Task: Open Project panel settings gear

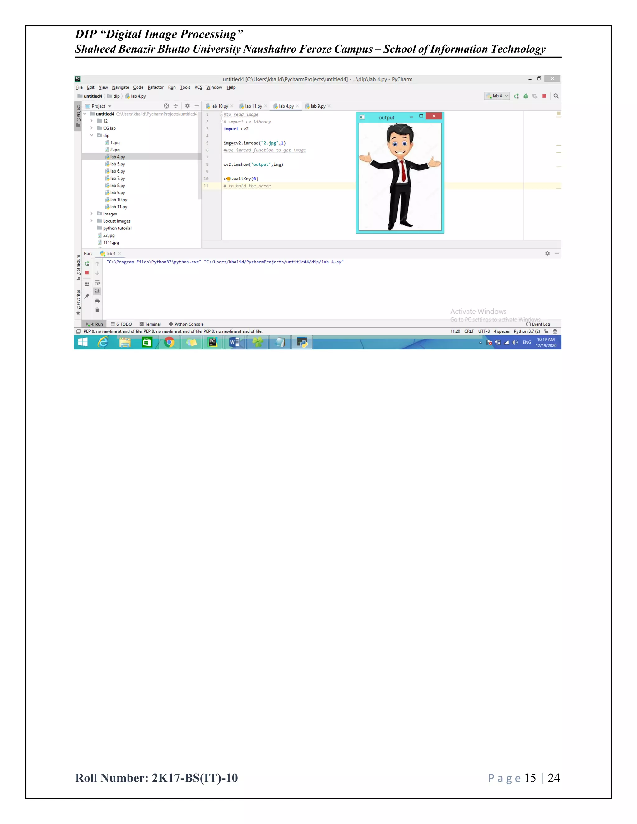Action: pyautogui.click(x=187, y=106)
